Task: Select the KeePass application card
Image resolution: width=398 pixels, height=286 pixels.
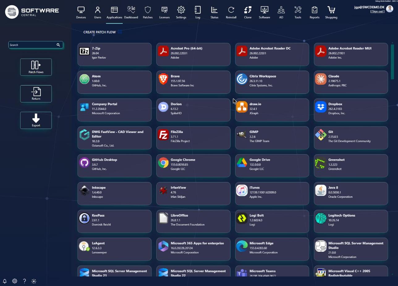Action: click(114, 221)
